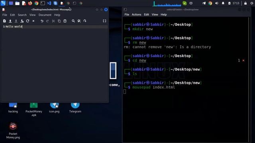
Task: Open the Kali applications menu icon
Action: 3,3
